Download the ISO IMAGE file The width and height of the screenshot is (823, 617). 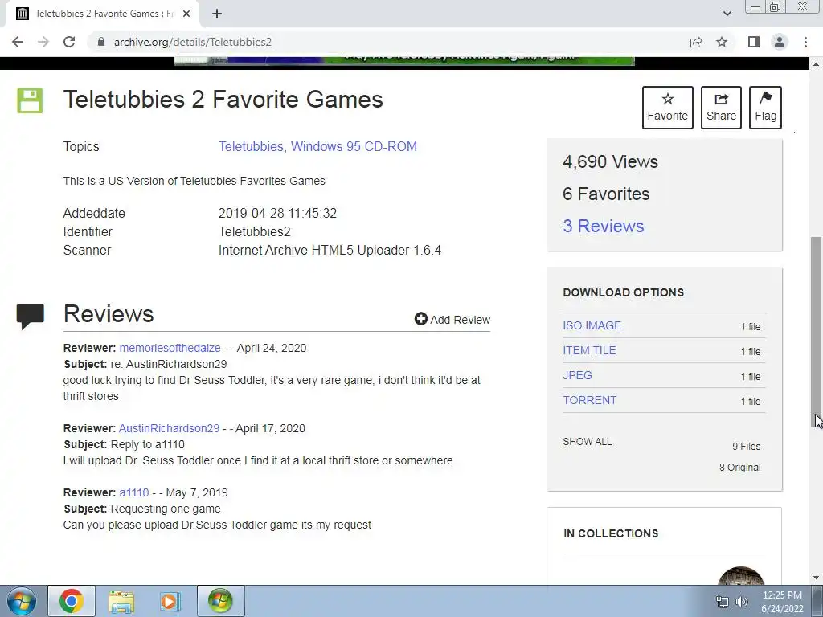pyautogui.click(x=592, y=325)
